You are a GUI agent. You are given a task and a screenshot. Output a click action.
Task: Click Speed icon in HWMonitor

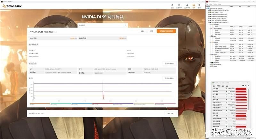[x=212, y=66]
